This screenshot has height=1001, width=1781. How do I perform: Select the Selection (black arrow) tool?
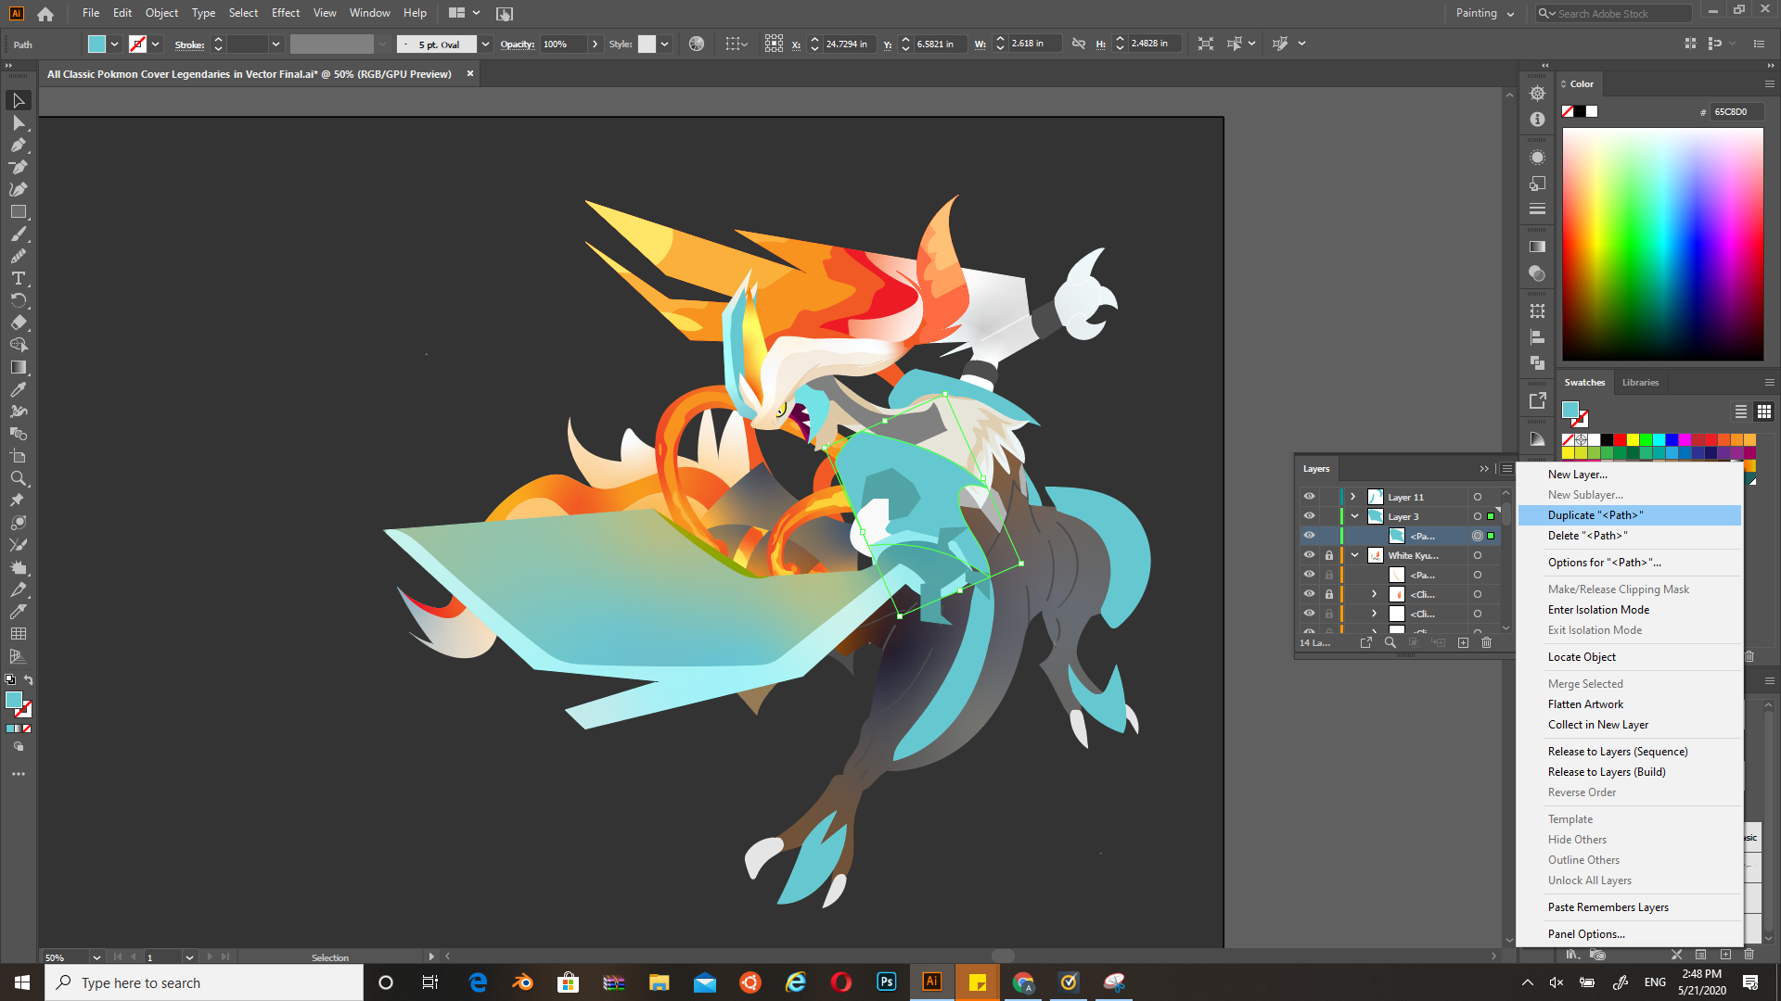19,100
